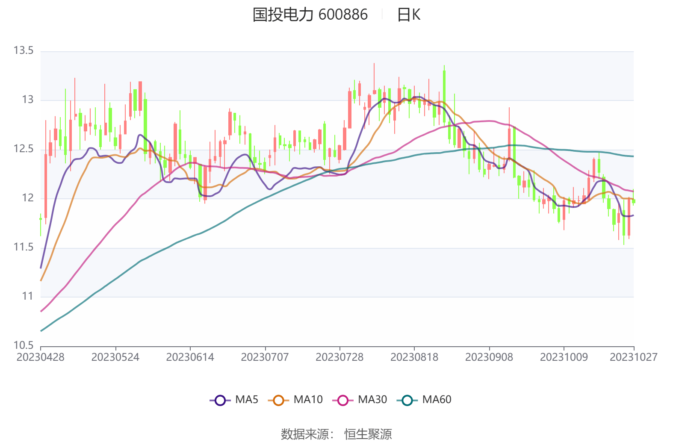Select the 日K chart type label
Viewport: 673px width, 442px height.
tap(409, 15)
